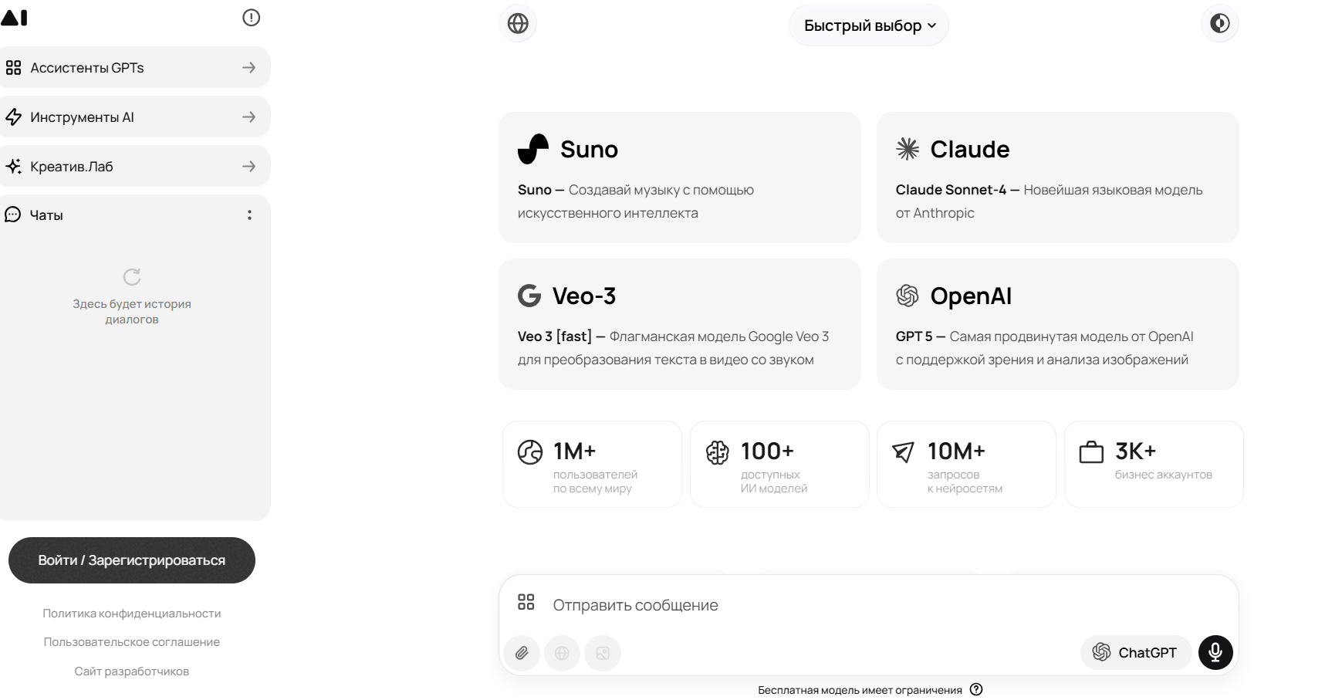
Task: Click the Войти / Зарегистрироваться button
Action: pyautogui.click(x=132, y=560)
